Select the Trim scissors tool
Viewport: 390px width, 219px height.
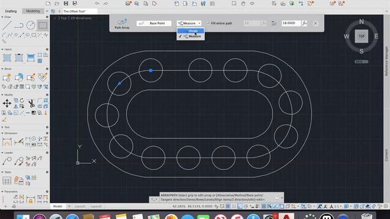[31, 103]
